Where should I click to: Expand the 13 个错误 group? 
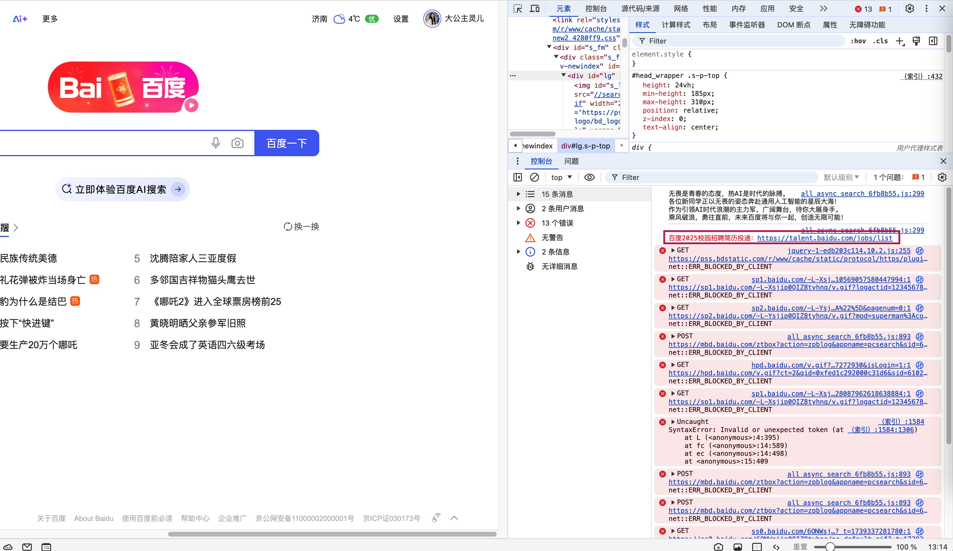(x=519, y=223)
